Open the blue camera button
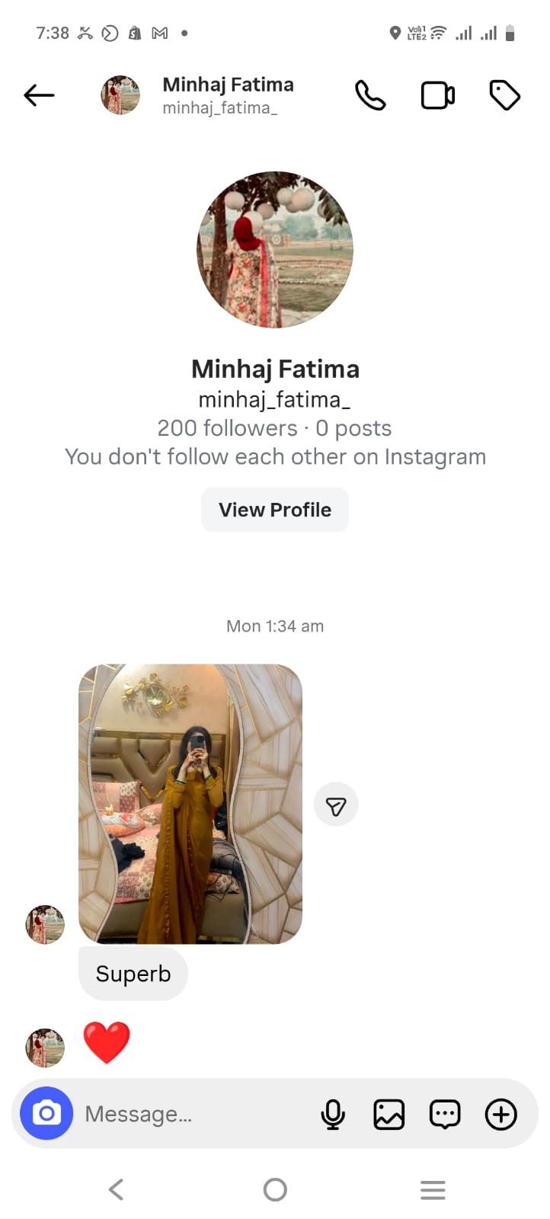This screenshot has width=550, height=1219. tap(46, 1114)
